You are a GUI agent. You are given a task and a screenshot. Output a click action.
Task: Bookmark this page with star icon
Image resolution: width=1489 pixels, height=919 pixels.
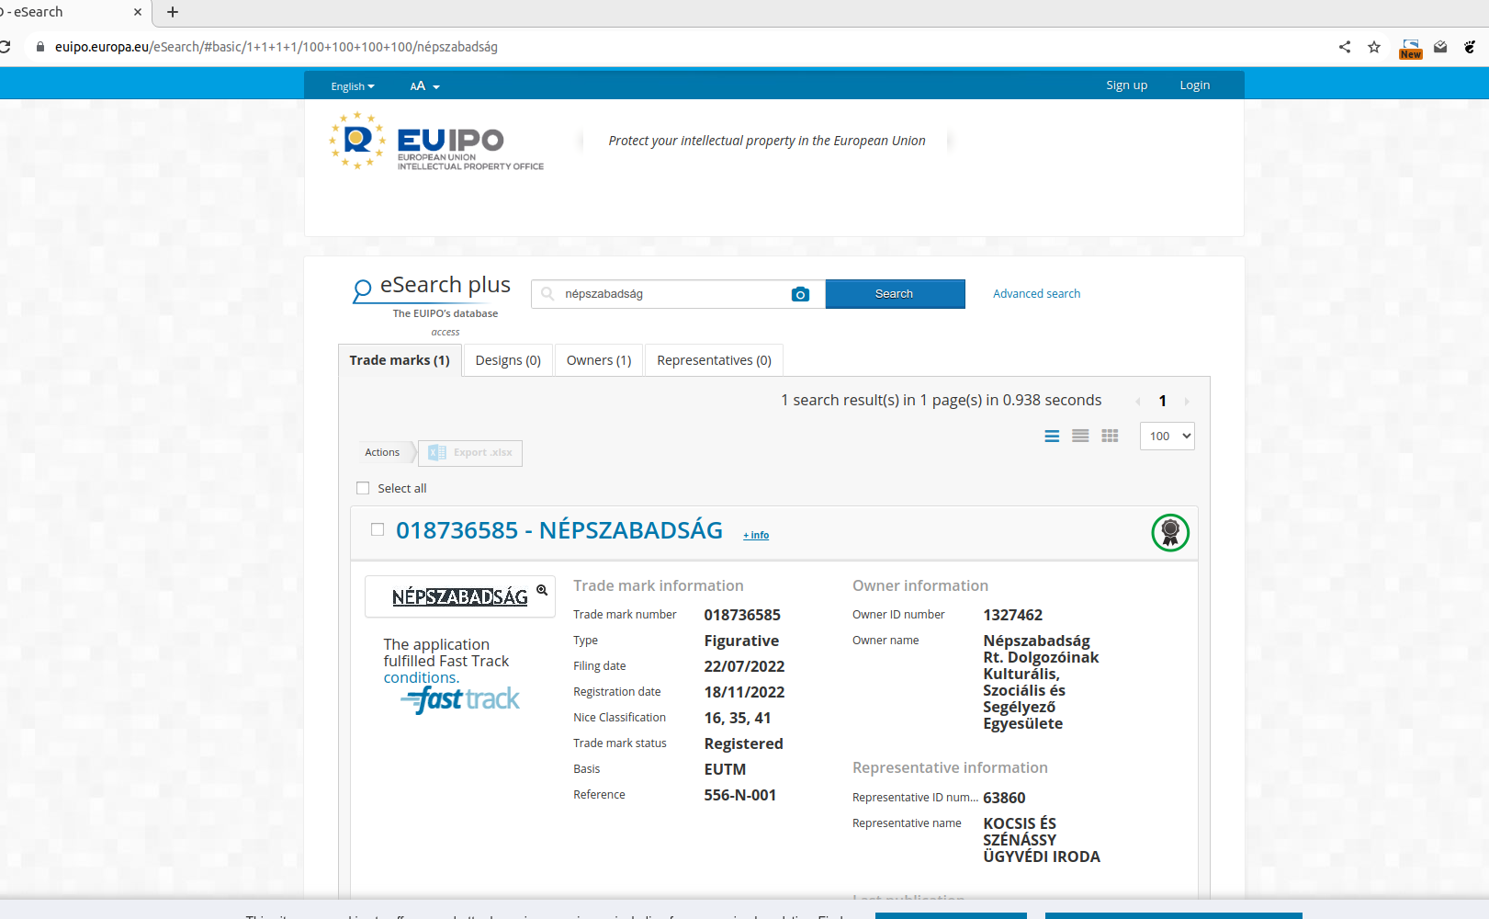(1374, 47)
